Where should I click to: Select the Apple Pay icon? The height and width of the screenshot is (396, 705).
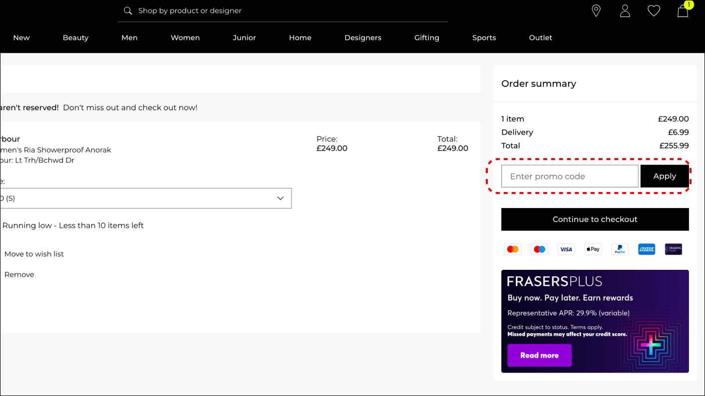(x=593, y=249)
